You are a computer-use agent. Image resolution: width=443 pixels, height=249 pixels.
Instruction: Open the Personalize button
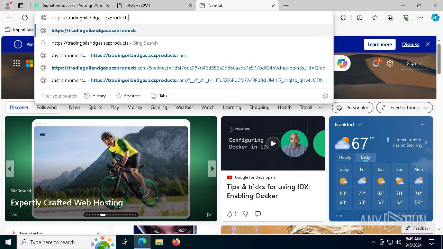tap(353, 108)
